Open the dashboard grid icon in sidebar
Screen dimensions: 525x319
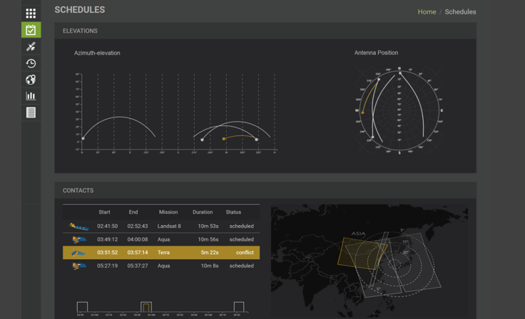pos(31,14)
